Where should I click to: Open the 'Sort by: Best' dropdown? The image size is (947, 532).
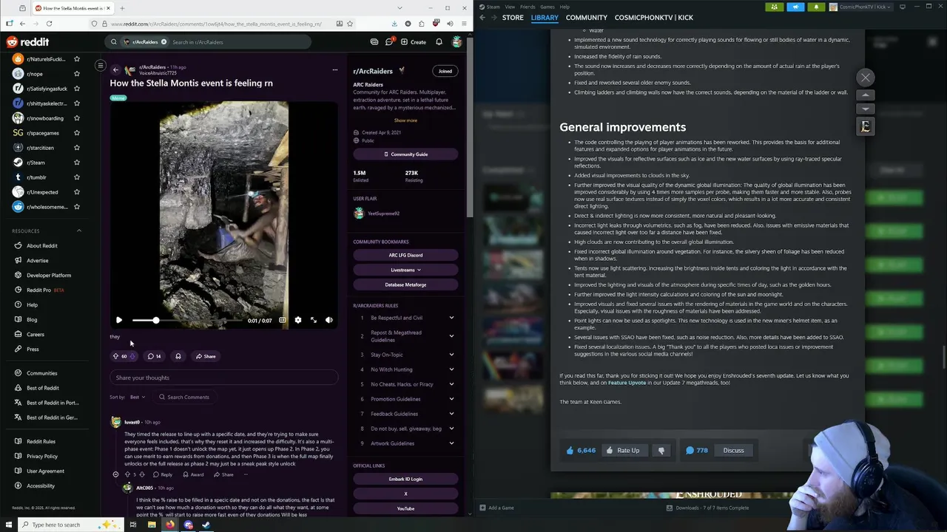click(138, 397)
